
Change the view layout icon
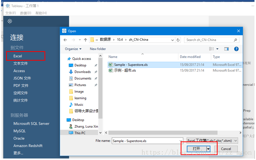pyautogui.click(x=211, y=49)
